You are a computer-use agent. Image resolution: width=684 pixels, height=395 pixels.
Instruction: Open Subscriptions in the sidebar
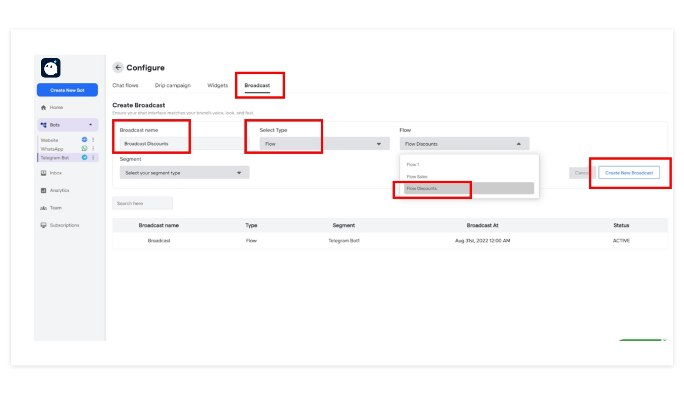coord(65,225)
